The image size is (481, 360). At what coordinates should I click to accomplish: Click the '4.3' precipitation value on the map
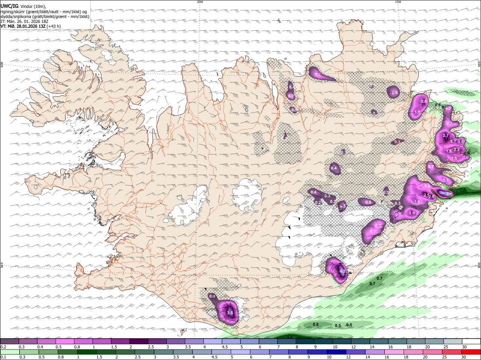[342, 271]
